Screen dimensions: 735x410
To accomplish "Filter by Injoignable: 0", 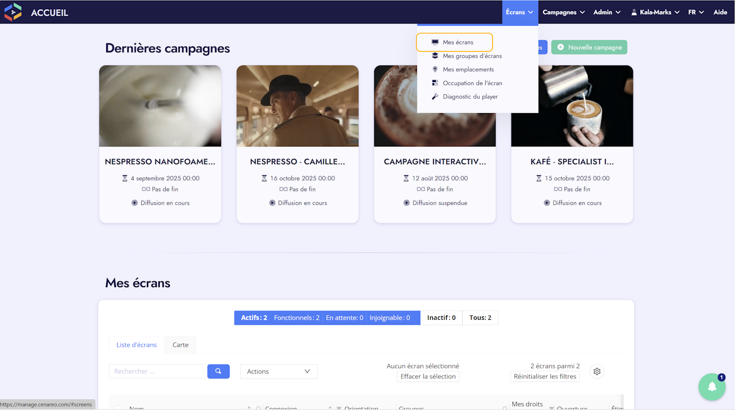I will pos(390,318).
